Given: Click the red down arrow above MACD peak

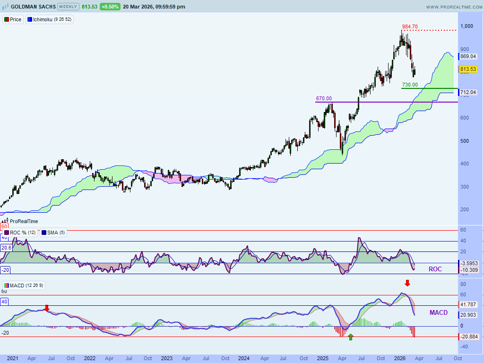Looking at the screenshot, I should coord(407,283).
